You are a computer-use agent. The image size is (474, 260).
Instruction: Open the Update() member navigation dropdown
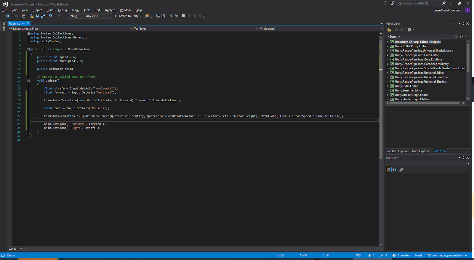point(321,29)
